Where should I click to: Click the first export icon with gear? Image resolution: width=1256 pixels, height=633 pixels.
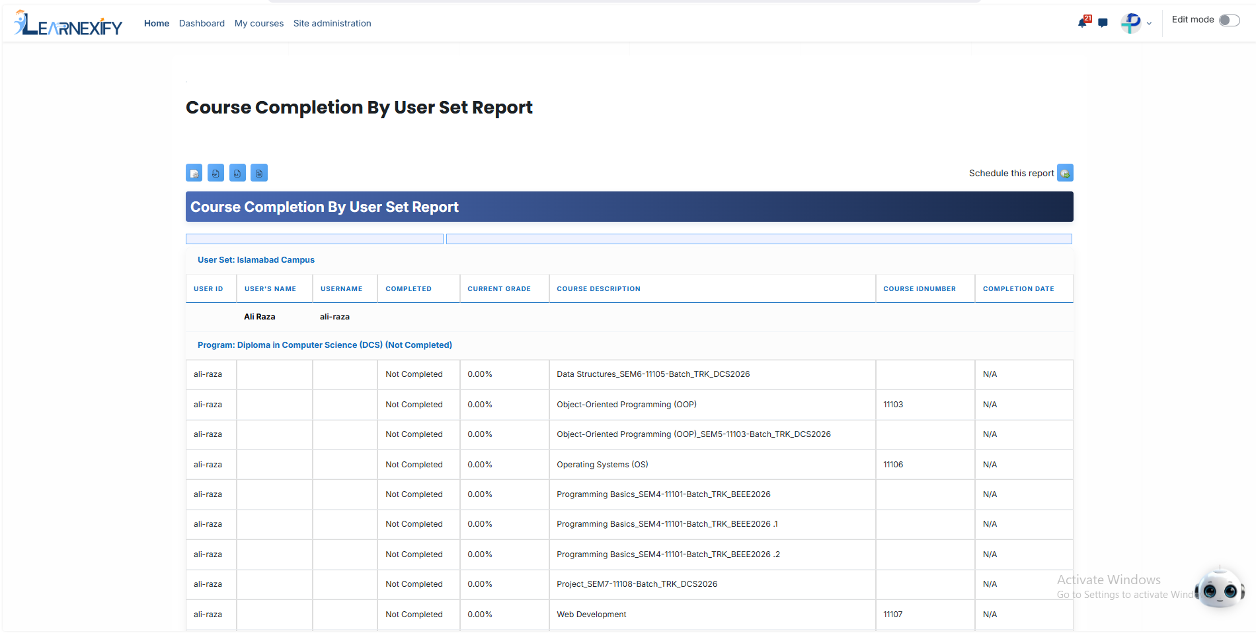[x=194, y=173]
